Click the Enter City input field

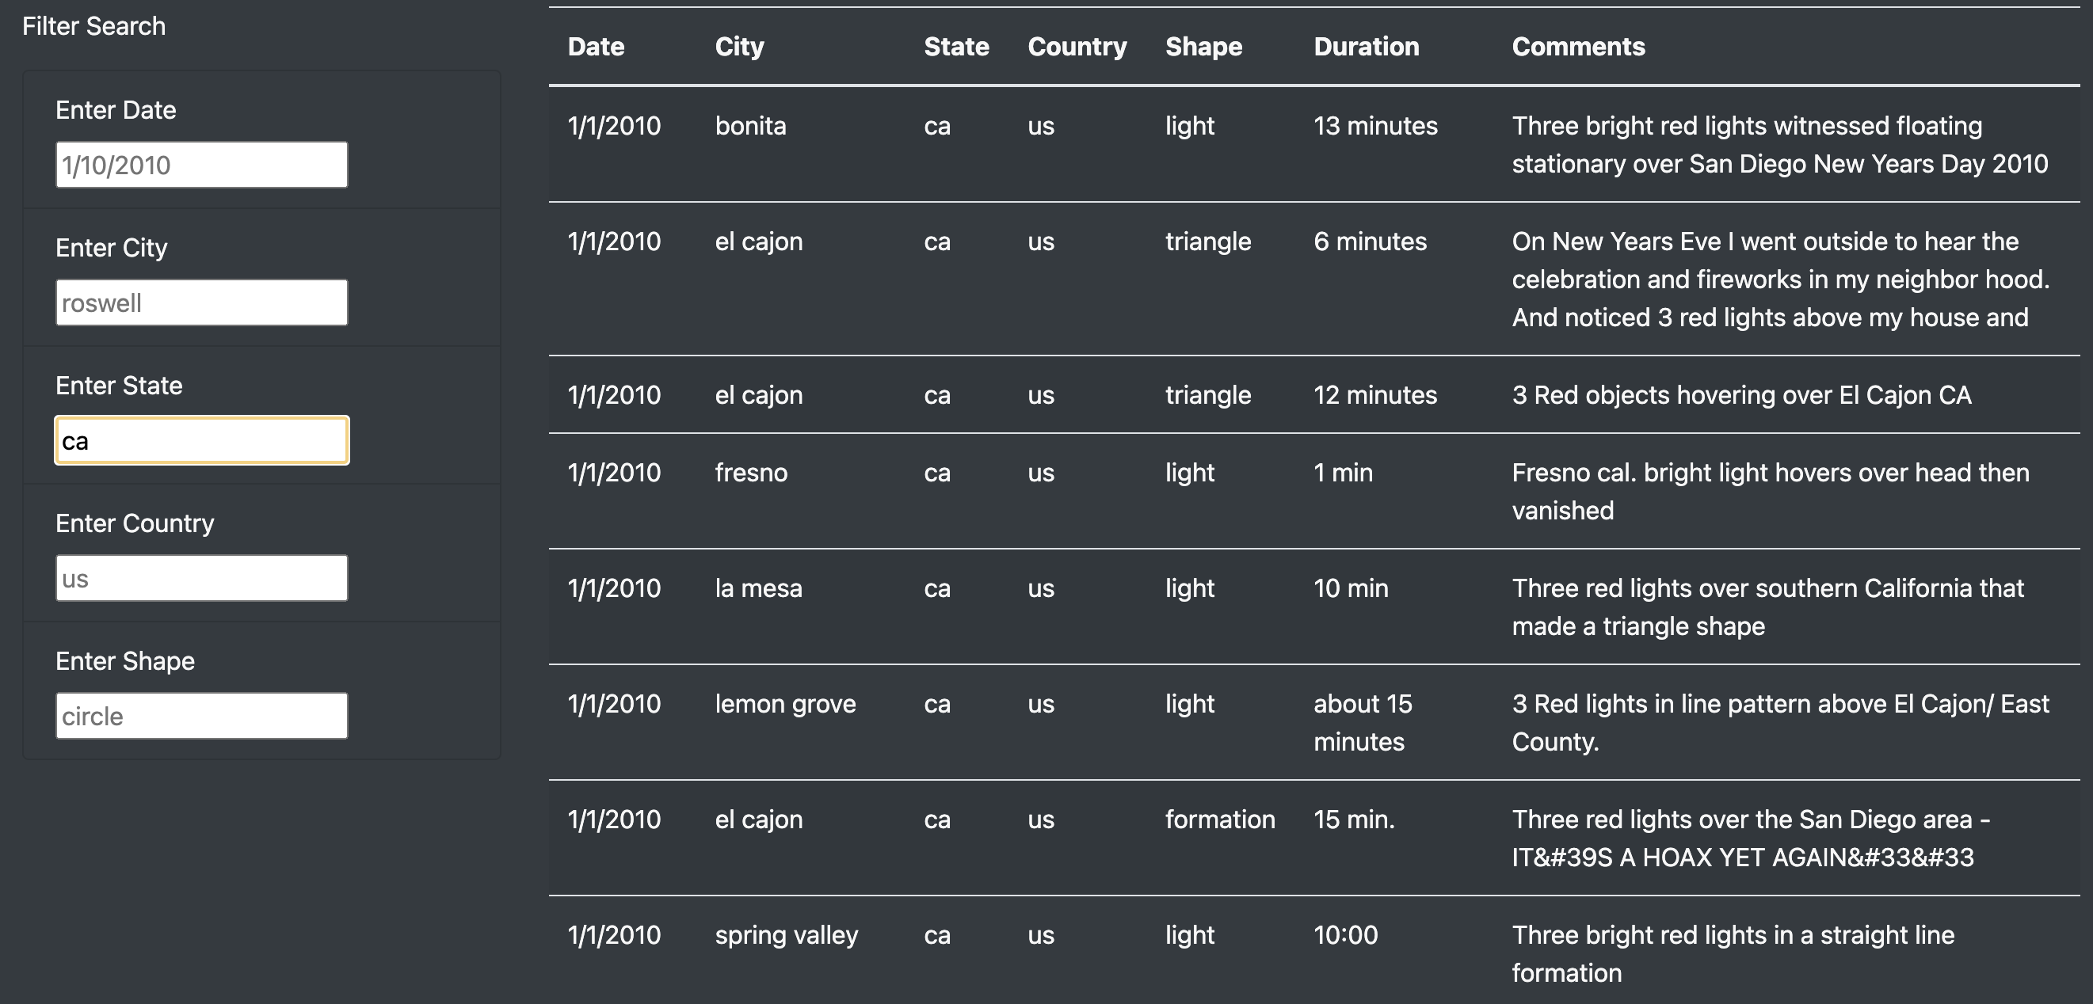(201, 303)
